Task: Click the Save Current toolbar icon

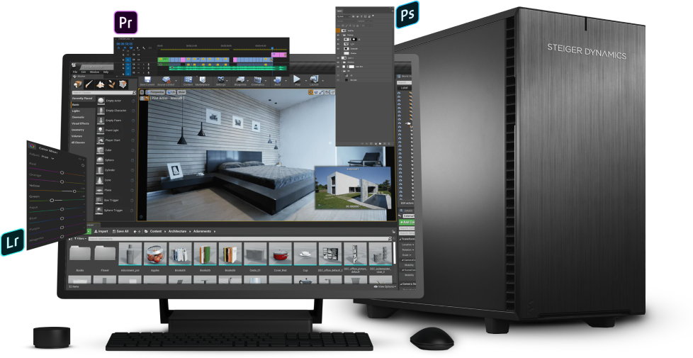Action: click(x=147, y=81)
